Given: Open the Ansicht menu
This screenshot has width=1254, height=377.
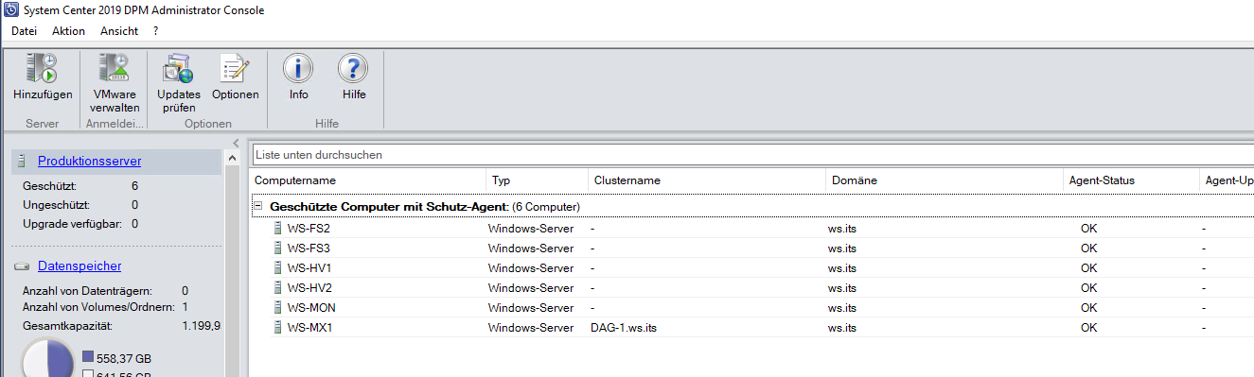Looking at the screenshot, I should (x=119, y=31).
